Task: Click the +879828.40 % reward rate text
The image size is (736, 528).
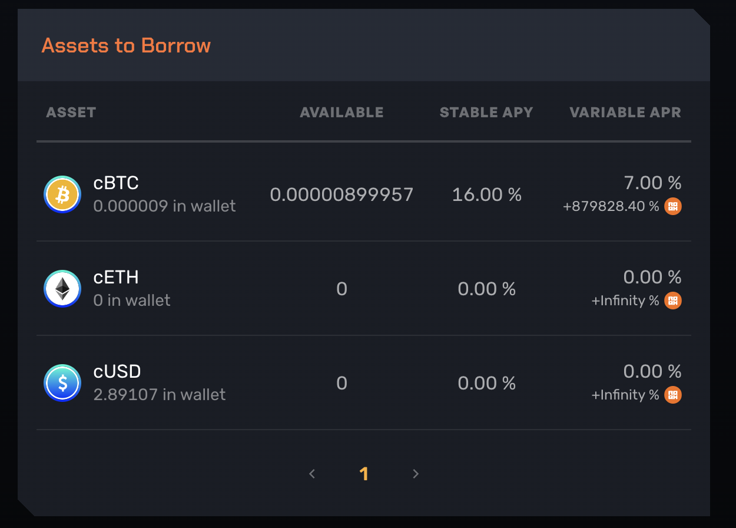Action: click(x=611, y=206)
